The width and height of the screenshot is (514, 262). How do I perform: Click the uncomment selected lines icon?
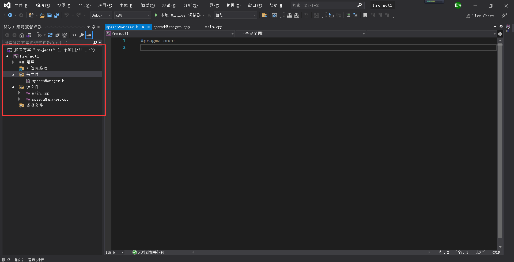point(355,15)
